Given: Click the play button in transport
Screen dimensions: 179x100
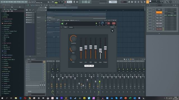Looking at the screenshot, I should pos(59,2).
